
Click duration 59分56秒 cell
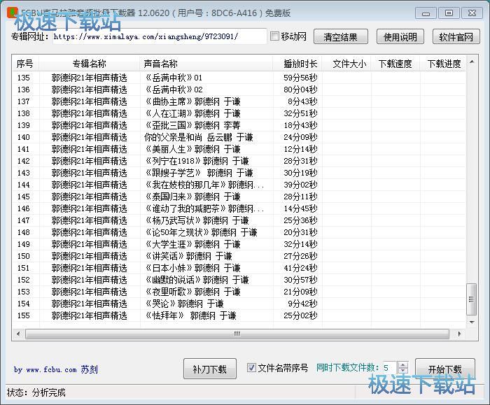[300, 78]
